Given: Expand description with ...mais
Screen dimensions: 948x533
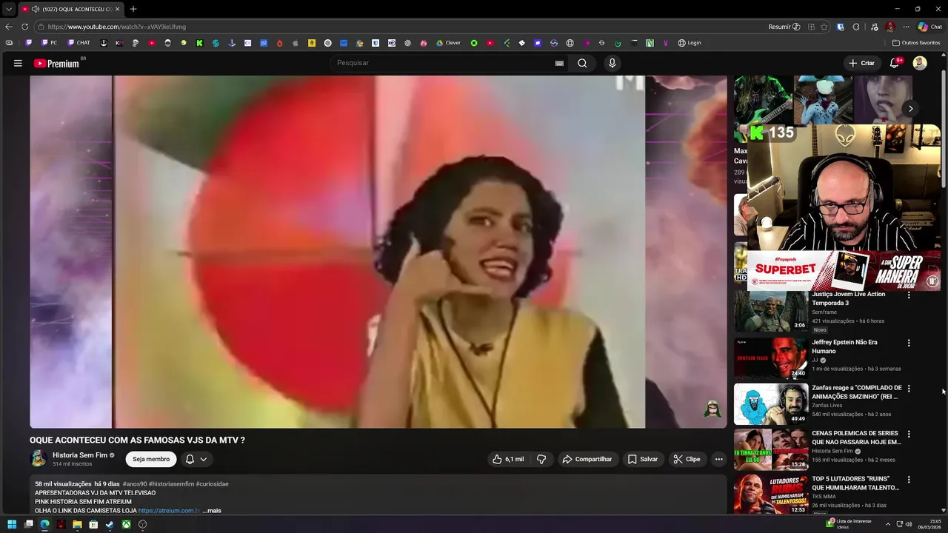Looking at the screenshot, I should tap(212, 510).
